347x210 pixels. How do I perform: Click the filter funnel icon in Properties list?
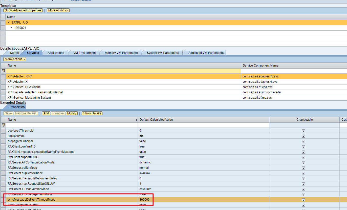coord(4,125)
